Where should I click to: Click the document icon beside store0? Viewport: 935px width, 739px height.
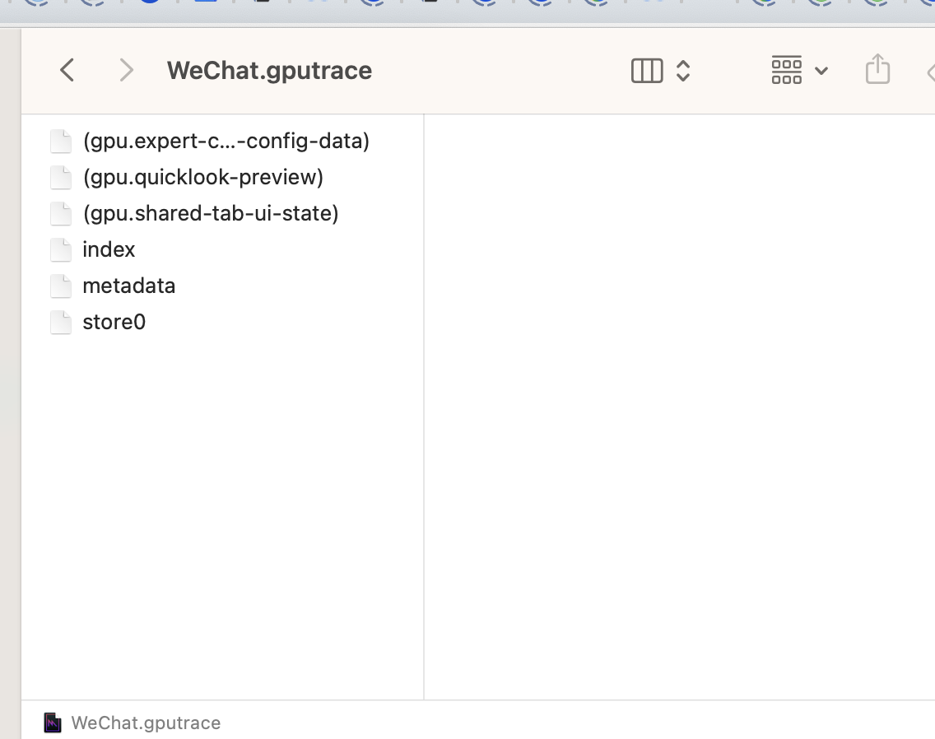[x=61, y=323]
